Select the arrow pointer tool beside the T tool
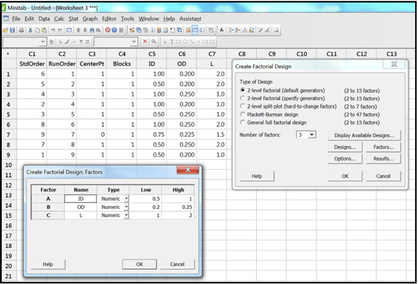 [165, 42]
